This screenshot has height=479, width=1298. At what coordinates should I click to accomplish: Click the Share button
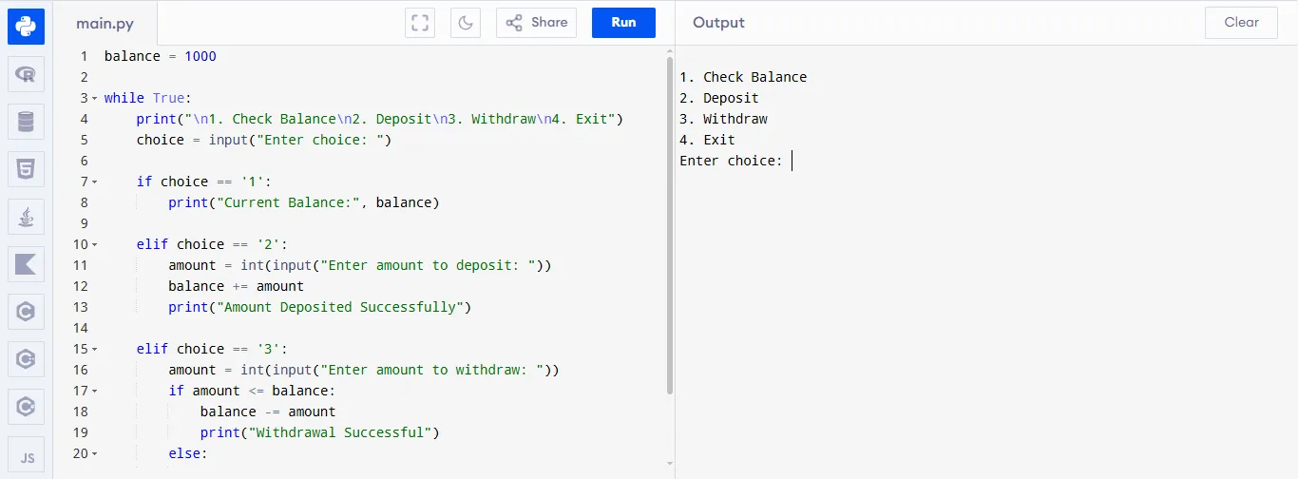536,23
